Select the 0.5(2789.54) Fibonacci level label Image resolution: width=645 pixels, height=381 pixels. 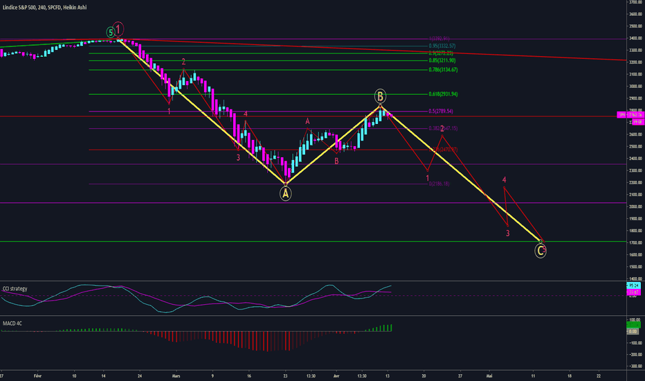coord(441,112)
